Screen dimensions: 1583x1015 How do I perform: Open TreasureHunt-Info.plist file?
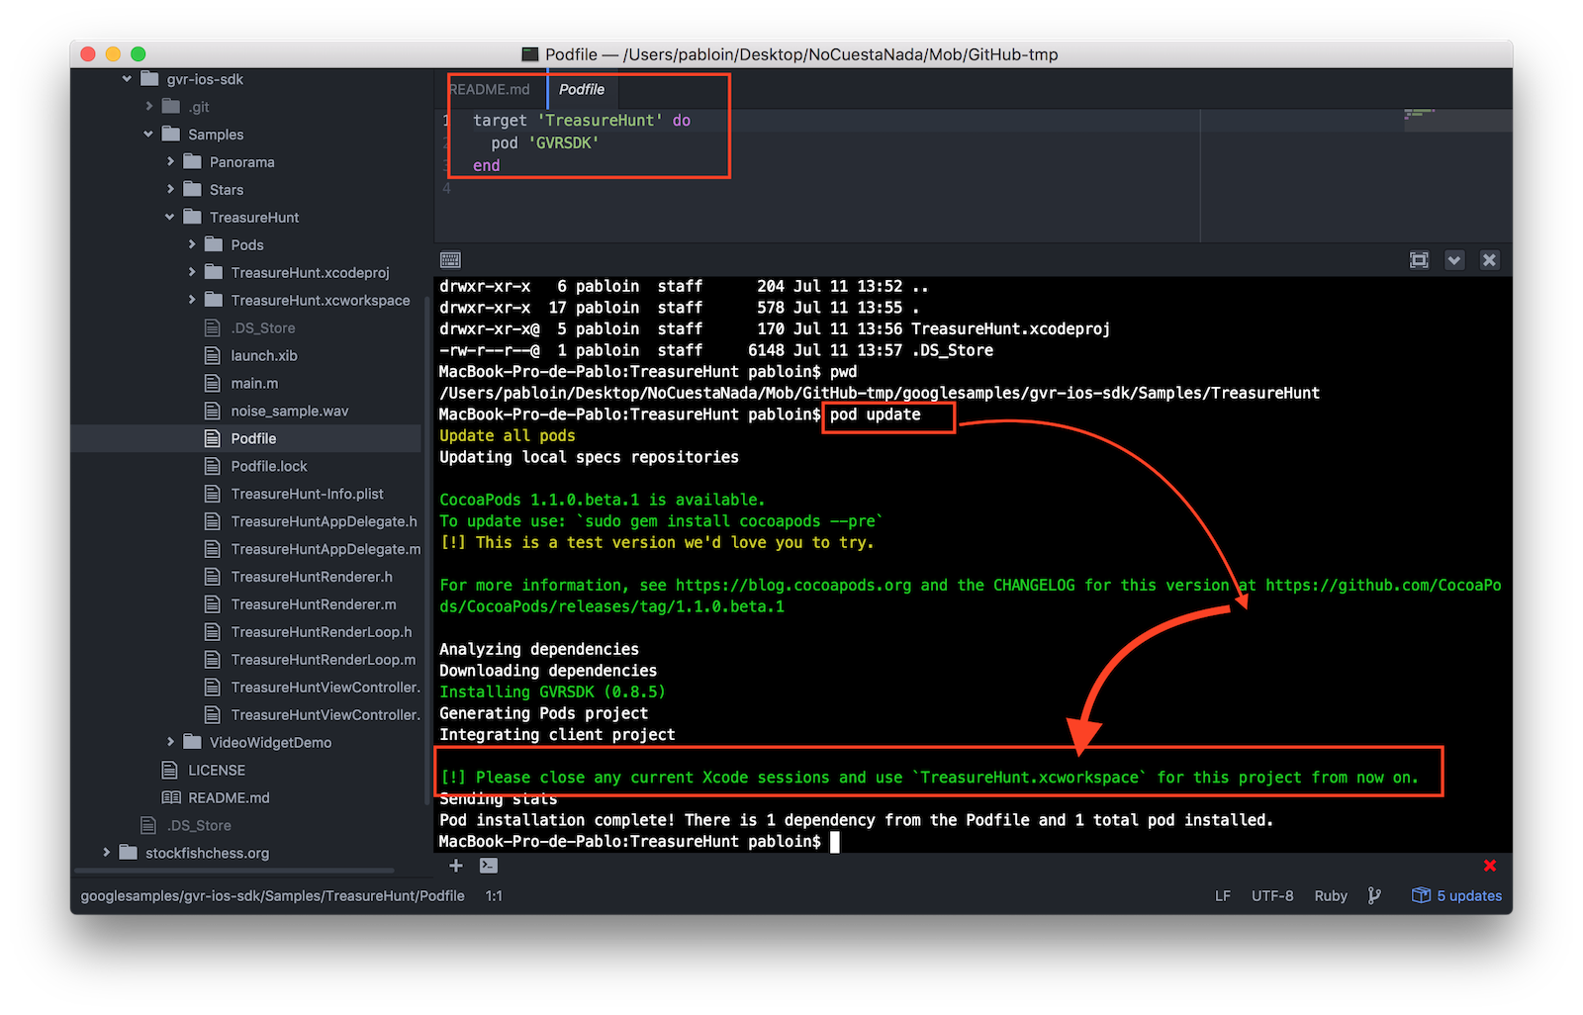(307, 494)
